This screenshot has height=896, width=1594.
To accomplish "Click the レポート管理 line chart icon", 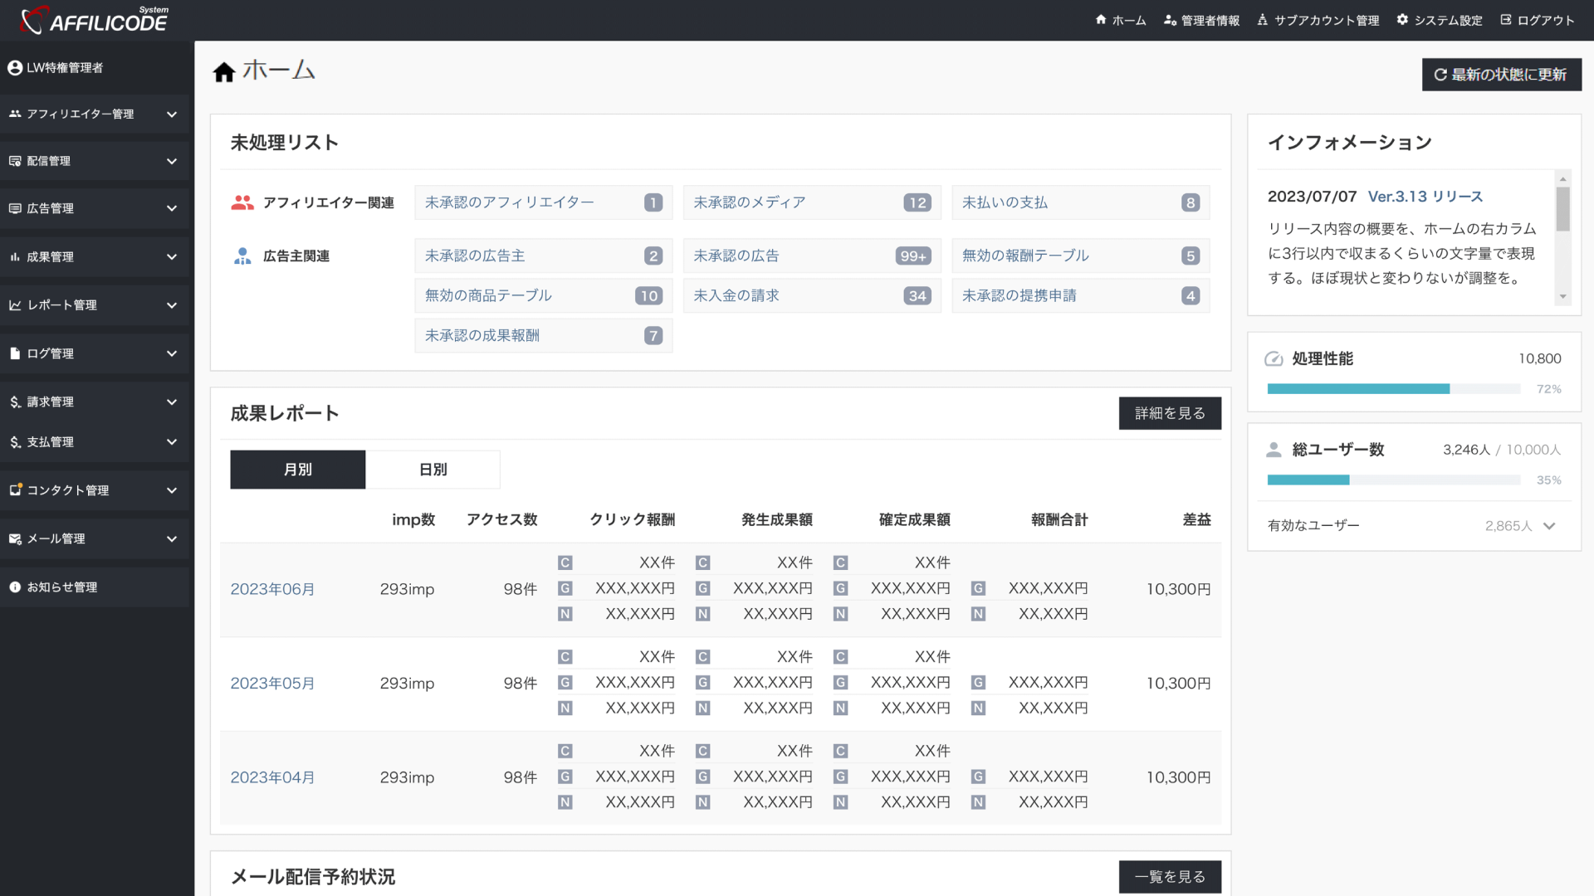I will pyautogui.click(x=15, y=305).
